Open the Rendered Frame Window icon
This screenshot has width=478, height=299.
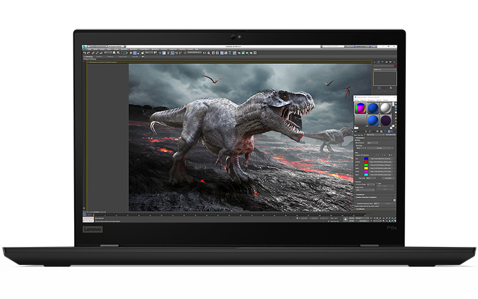(x=243, y=53)
